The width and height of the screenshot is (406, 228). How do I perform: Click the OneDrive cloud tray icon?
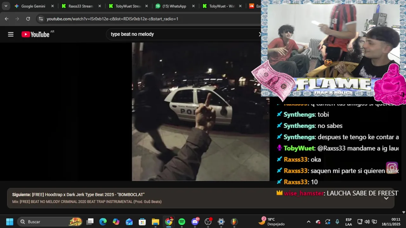(318, 222)
